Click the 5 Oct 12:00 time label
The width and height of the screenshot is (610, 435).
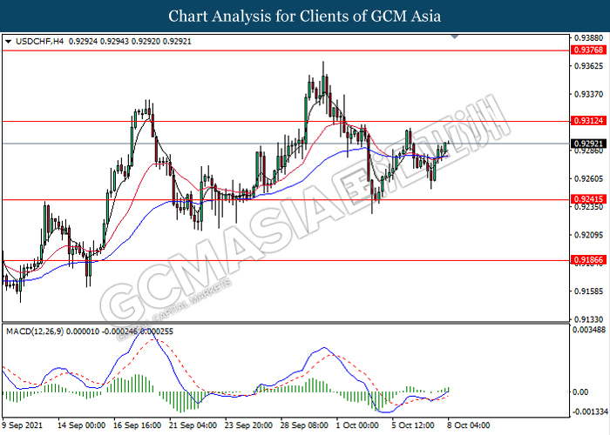tap(413, 425)
